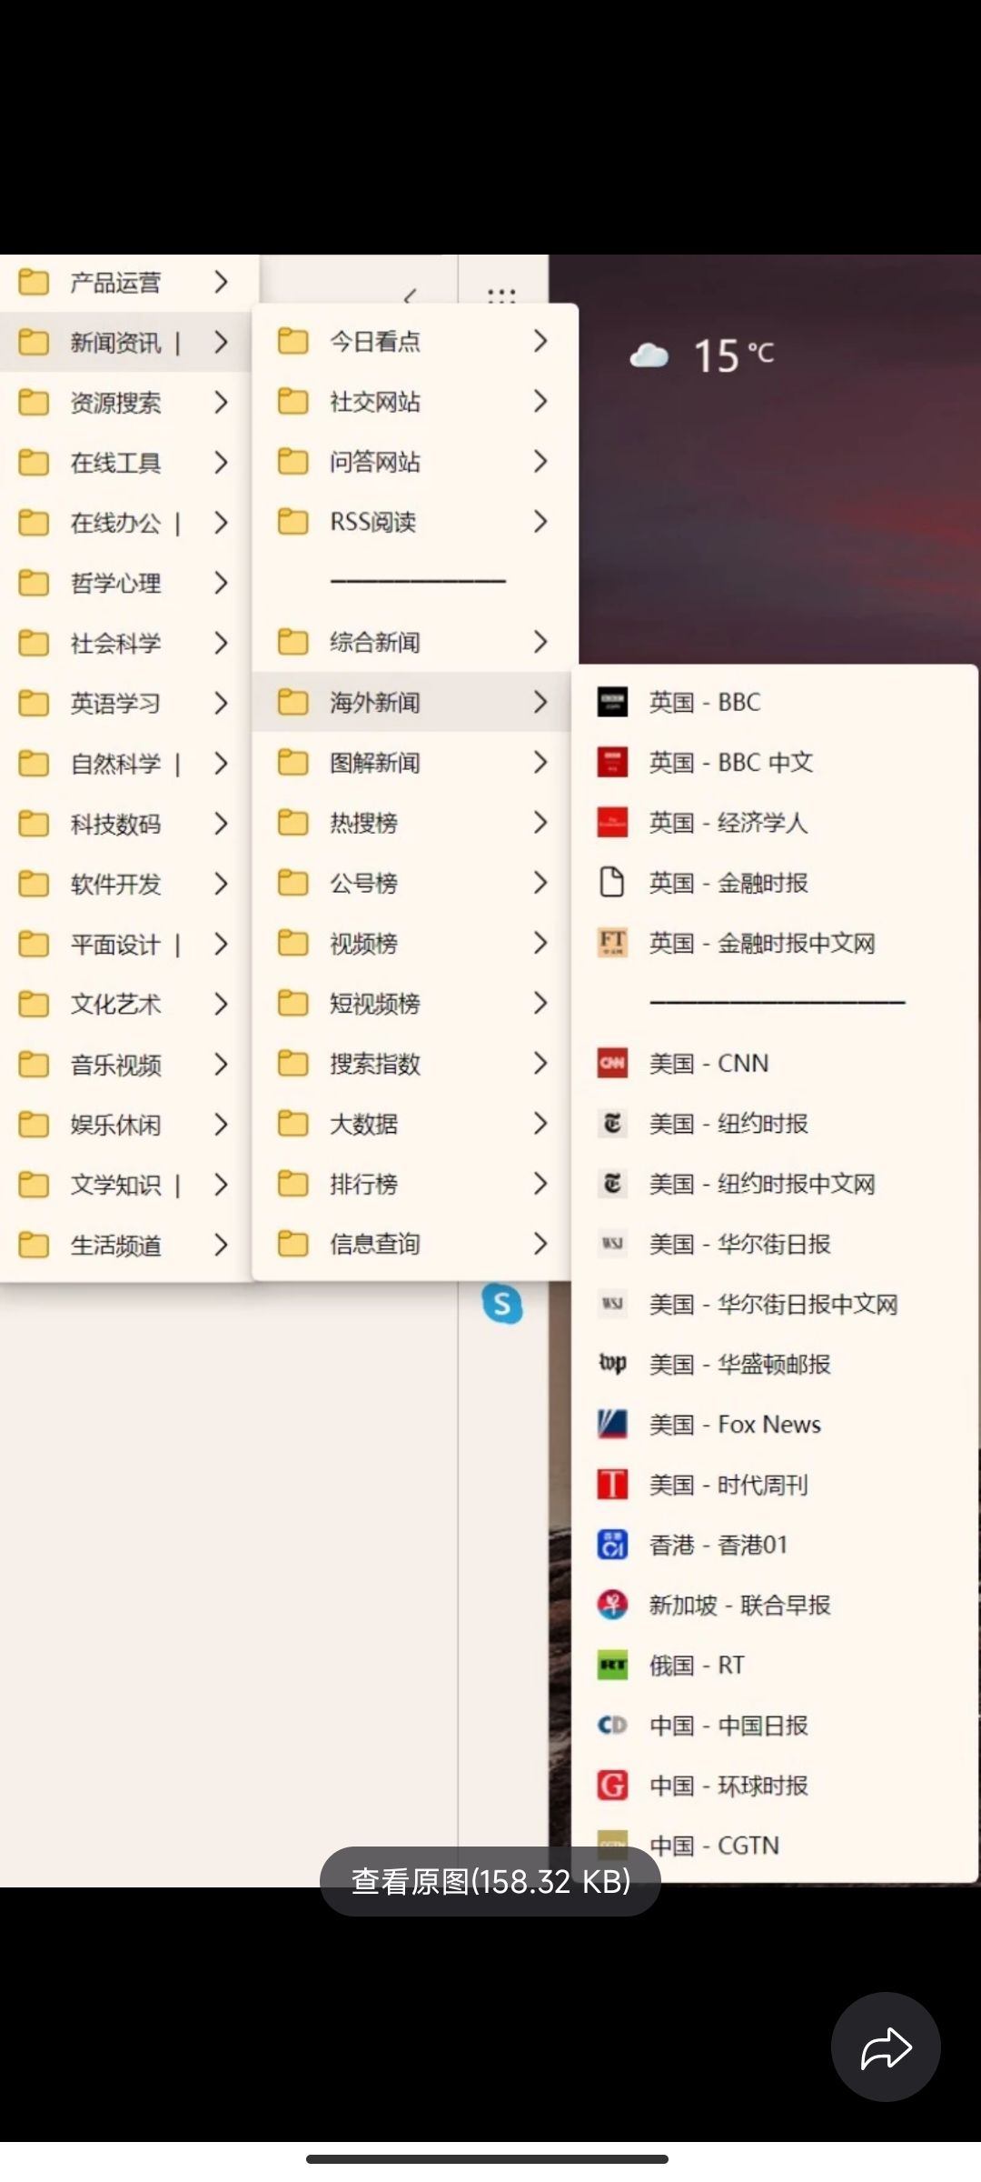
Task: Click the WSJ icon beside 华尔街日报中文网
Action: point(612,1304)
